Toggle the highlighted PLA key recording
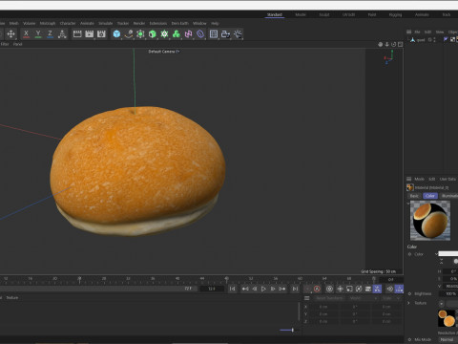Screen dimensions: 458x344 [x=377, y=289]
